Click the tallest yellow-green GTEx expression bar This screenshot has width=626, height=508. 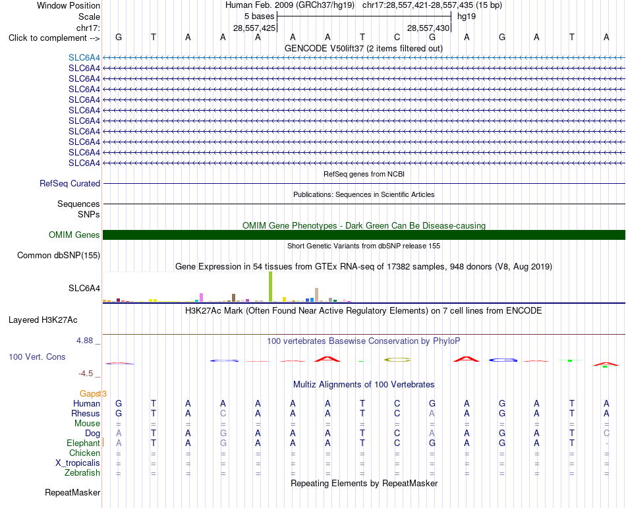click(270, 287)
